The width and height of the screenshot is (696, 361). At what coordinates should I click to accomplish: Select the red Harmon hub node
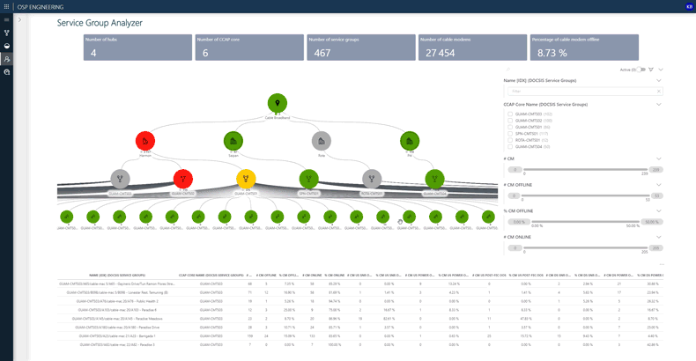tap(145, 141)
